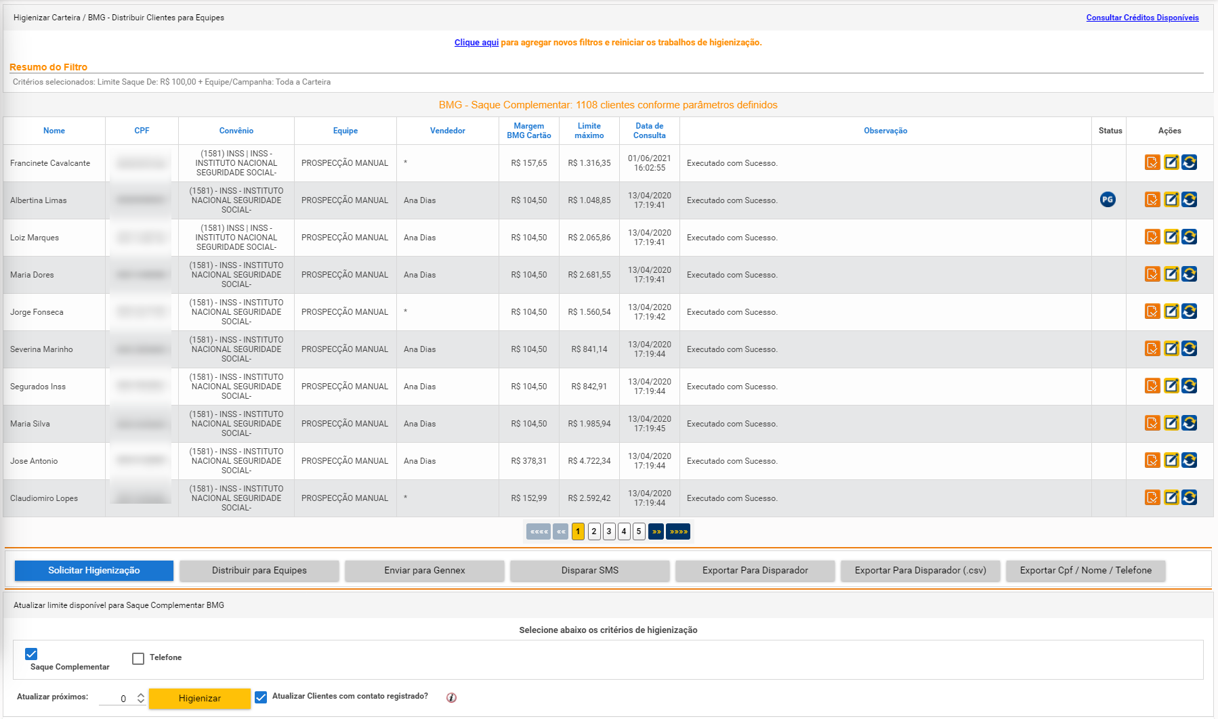
Task: Toggle Atualizar Clientes com contato registrado checkbox
Action: pos(261,697)
